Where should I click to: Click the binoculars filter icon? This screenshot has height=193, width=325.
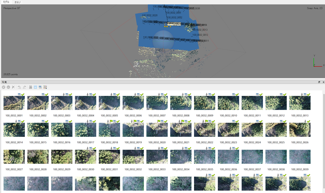30,87
